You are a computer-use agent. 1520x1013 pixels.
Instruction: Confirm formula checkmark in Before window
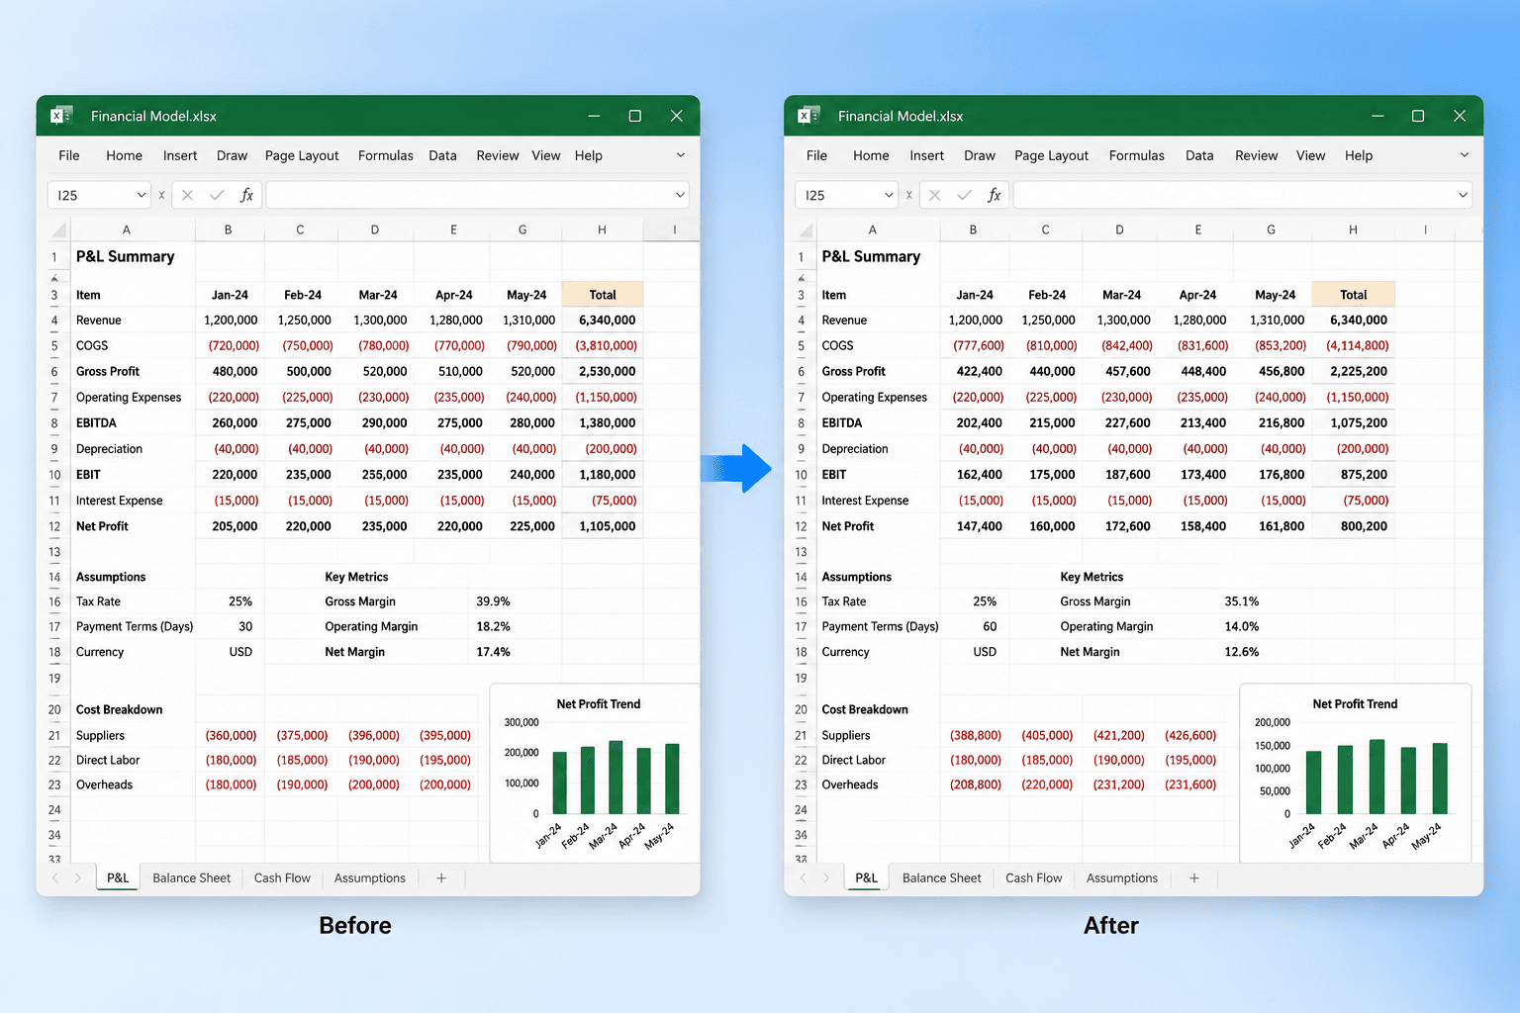tap(217, 195)
